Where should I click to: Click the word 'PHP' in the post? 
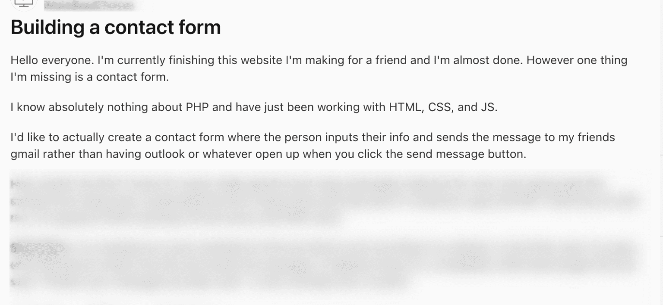point(197,107)
